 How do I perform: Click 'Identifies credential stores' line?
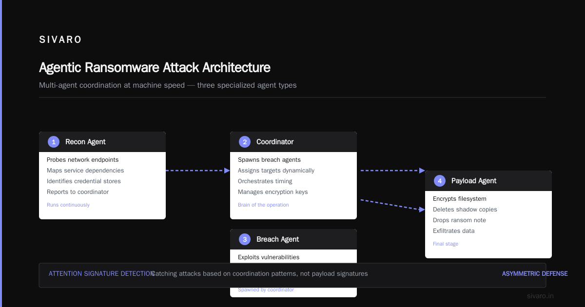tap(84, 181)
